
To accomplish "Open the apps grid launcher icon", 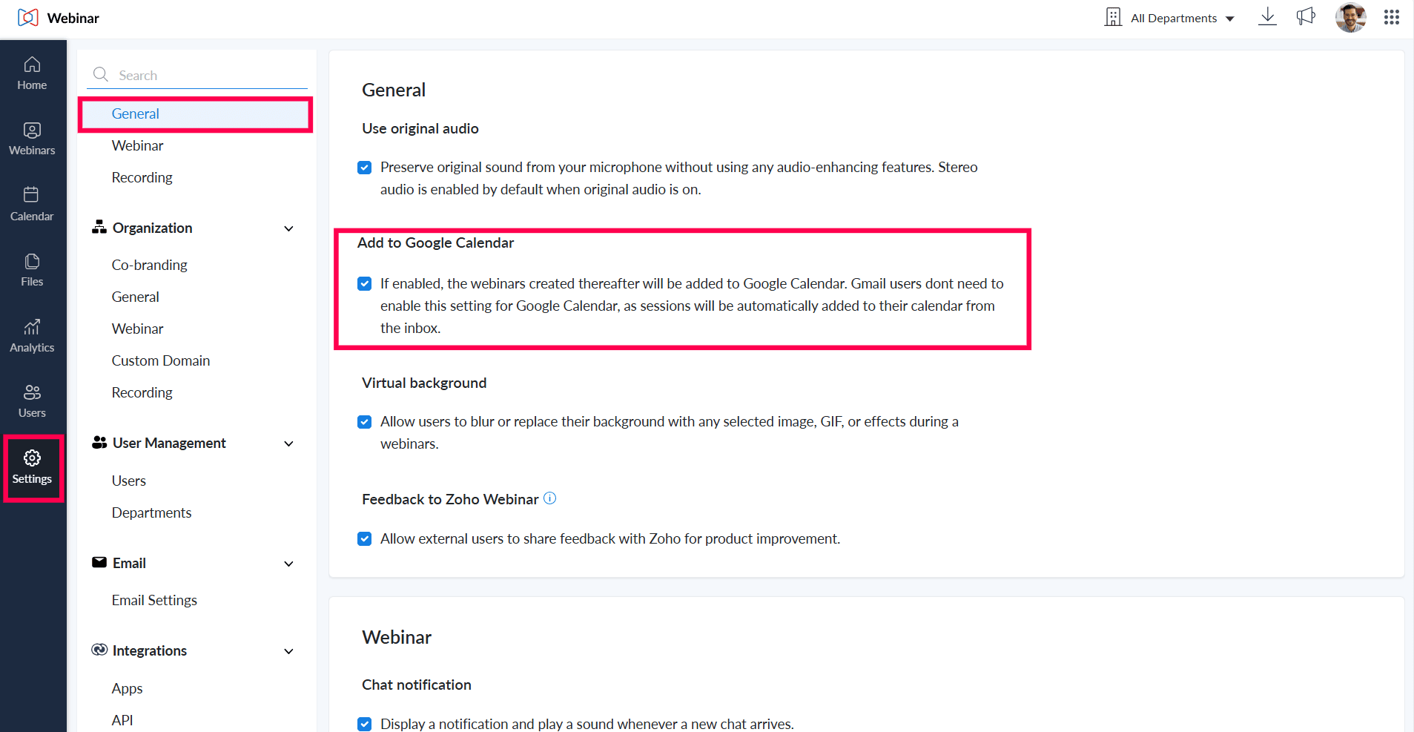I will pos(1391,17).
